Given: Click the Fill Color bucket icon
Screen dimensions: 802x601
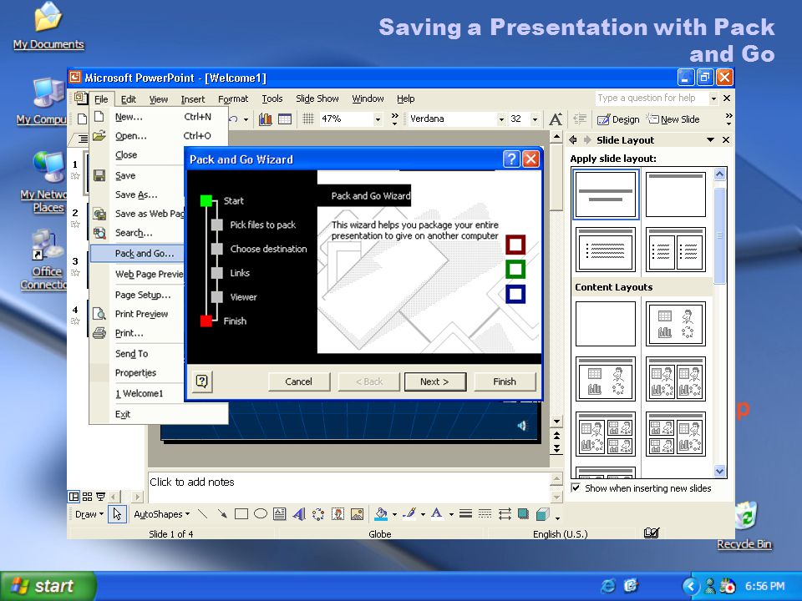Looking at the screenshot, I should pos(381,513).
